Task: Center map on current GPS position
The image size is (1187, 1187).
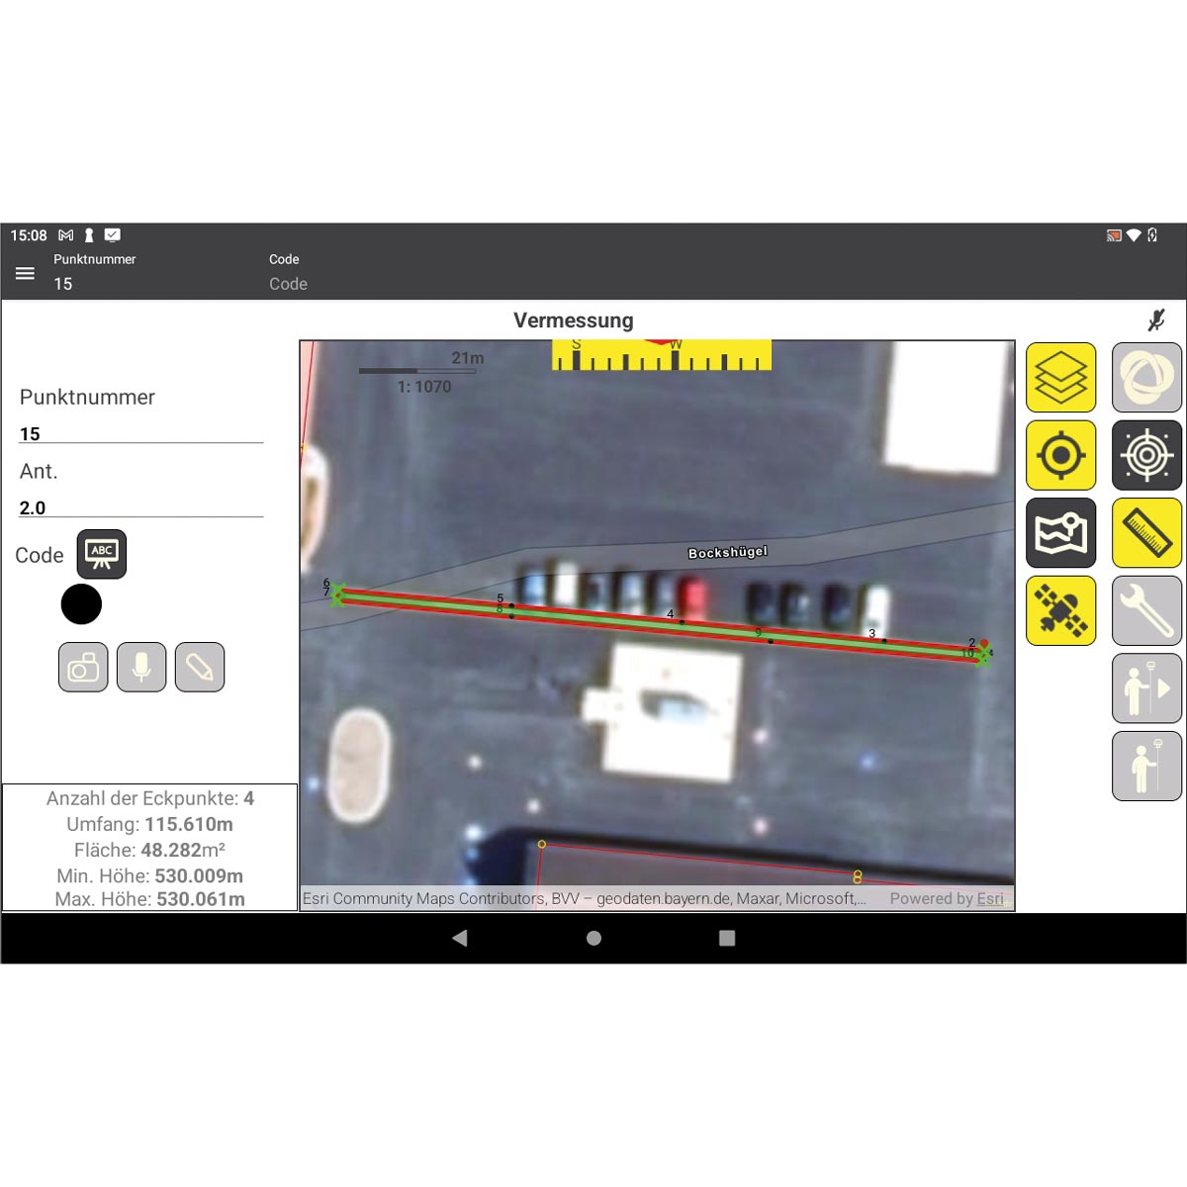Action: [1060, 455]
